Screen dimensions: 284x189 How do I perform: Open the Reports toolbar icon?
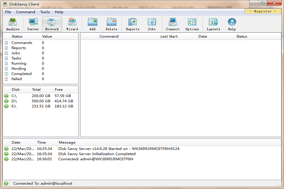click(x=132, y=24)
